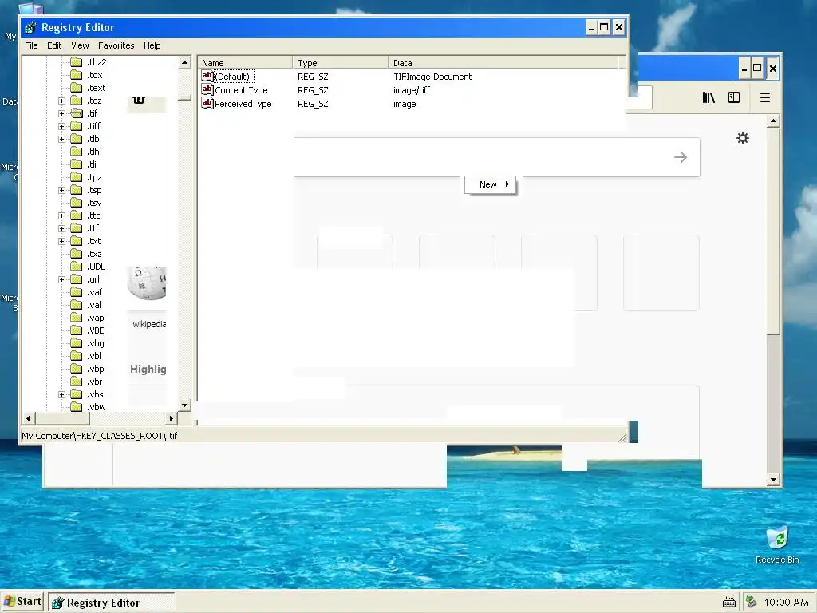Expand the .url registry key

61,279
